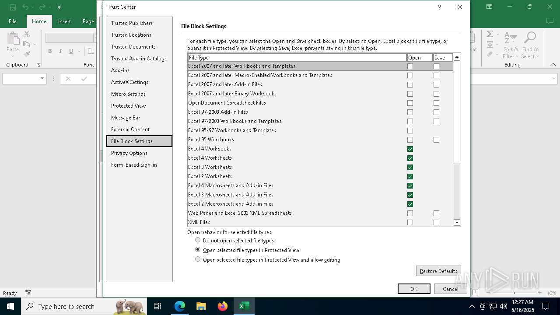The image size is (560, 315).
Task: Open Find & Select magnifier tool
Action: [x=530, y=45]
